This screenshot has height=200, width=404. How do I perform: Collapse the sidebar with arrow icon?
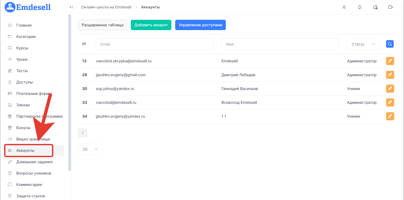point(71,7)
